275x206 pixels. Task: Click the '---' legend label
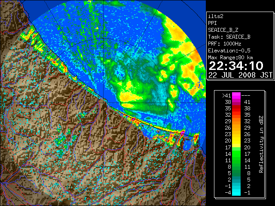[246, 95]
